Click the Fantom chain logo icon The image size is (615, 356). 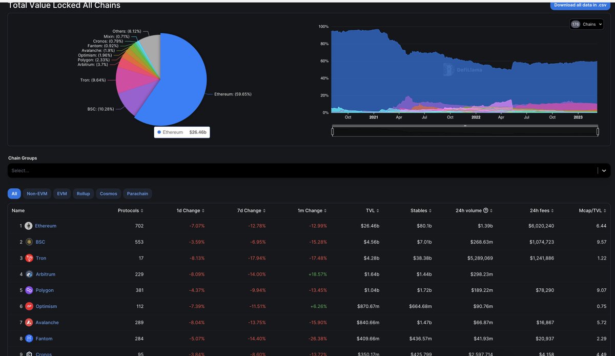click(x=29, y=339)
